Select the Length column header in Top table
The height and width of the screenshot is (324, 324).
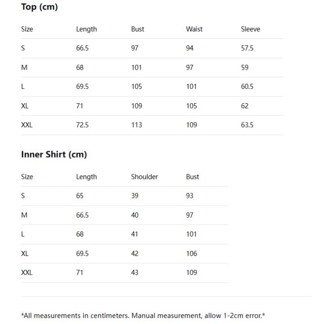[x=86, y=29]
